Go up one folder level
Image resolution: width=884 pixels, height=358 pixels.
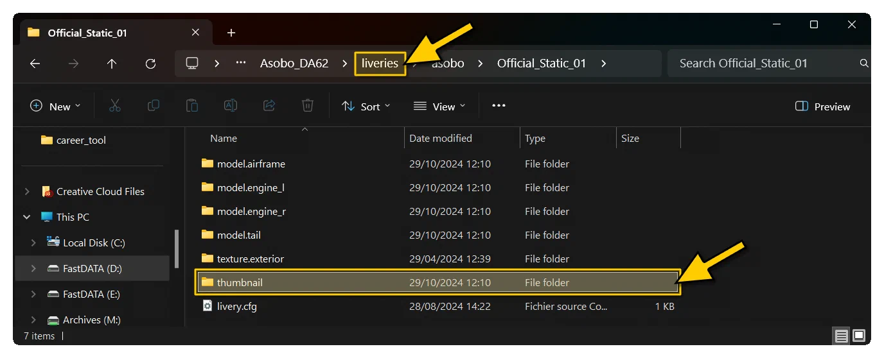click(x=112, y=64)
